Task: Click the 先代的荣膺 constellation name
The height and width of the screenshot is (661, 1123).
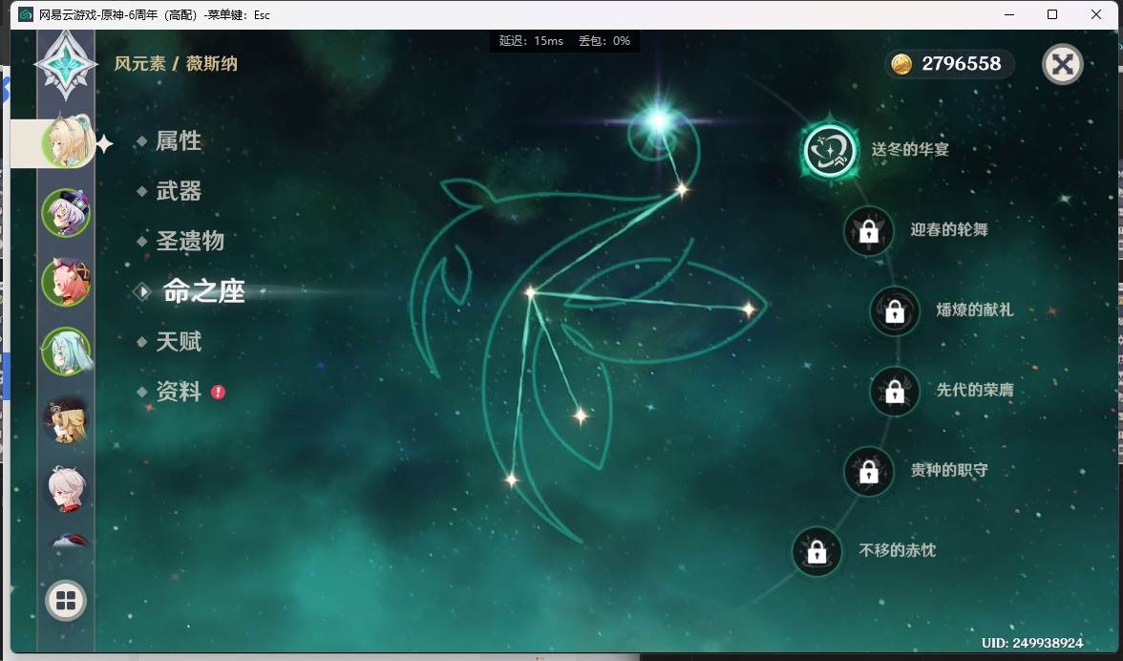Action: (x=975, y=391)
